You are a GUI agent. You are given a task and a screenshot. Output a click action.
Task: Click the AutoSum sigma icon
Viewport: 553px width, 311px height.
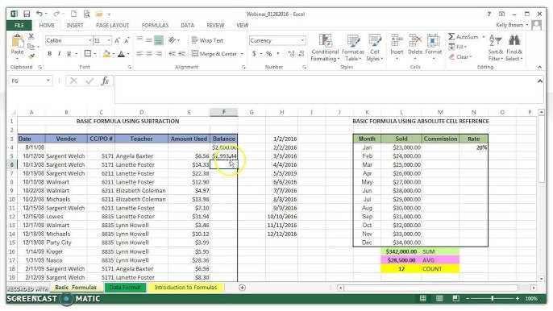[x=451, y=37]
